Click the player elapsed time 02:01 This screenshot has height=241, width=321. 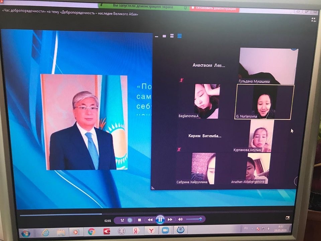[108, 221]
